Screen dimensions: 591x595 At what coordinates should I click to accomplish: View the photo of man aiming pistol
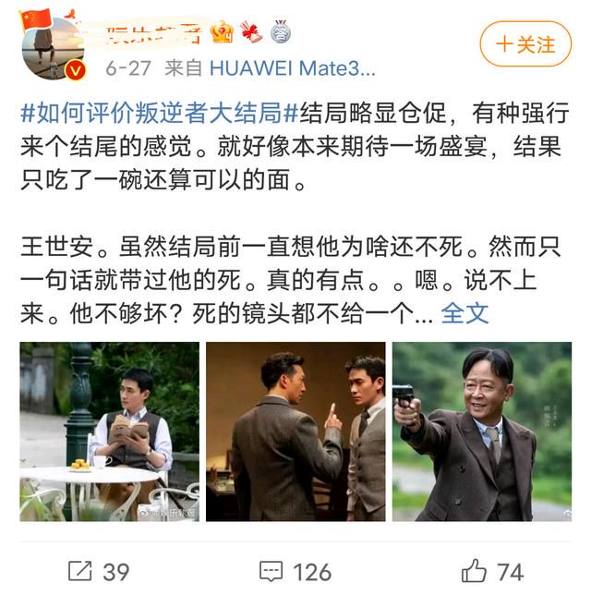(482, 431)
